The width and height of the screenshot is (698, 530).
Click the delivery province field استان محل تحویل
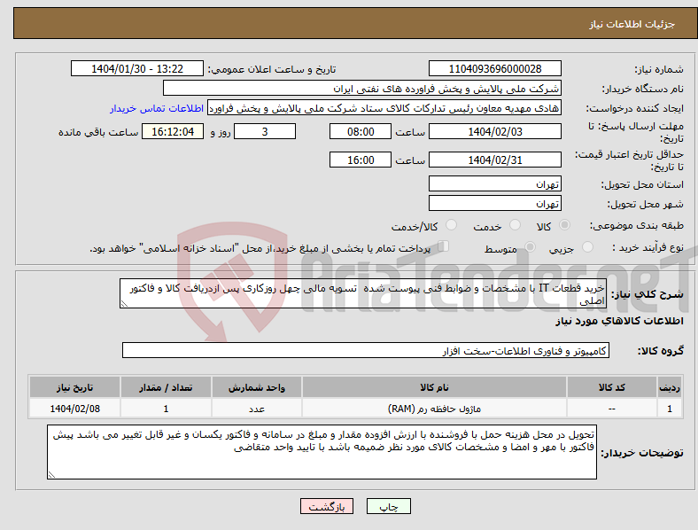click(495, 183)
